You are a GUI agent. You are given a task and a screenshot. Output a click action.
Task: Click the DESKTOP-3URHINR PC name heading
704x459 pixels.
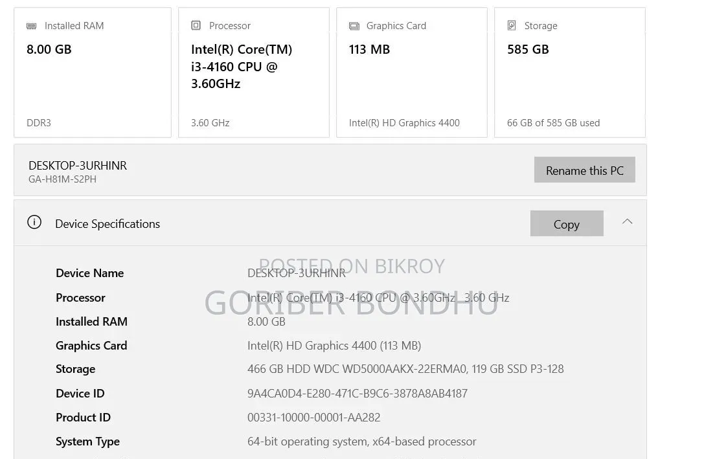pos(78,166)
